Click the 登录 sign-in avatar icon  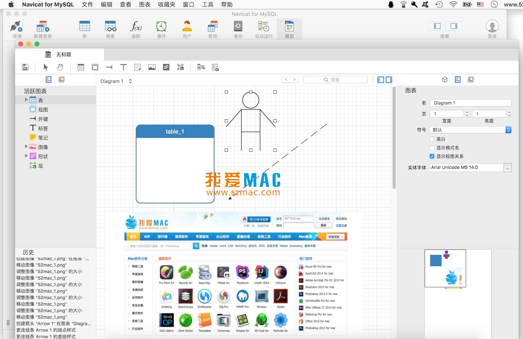tap(492, 26)
